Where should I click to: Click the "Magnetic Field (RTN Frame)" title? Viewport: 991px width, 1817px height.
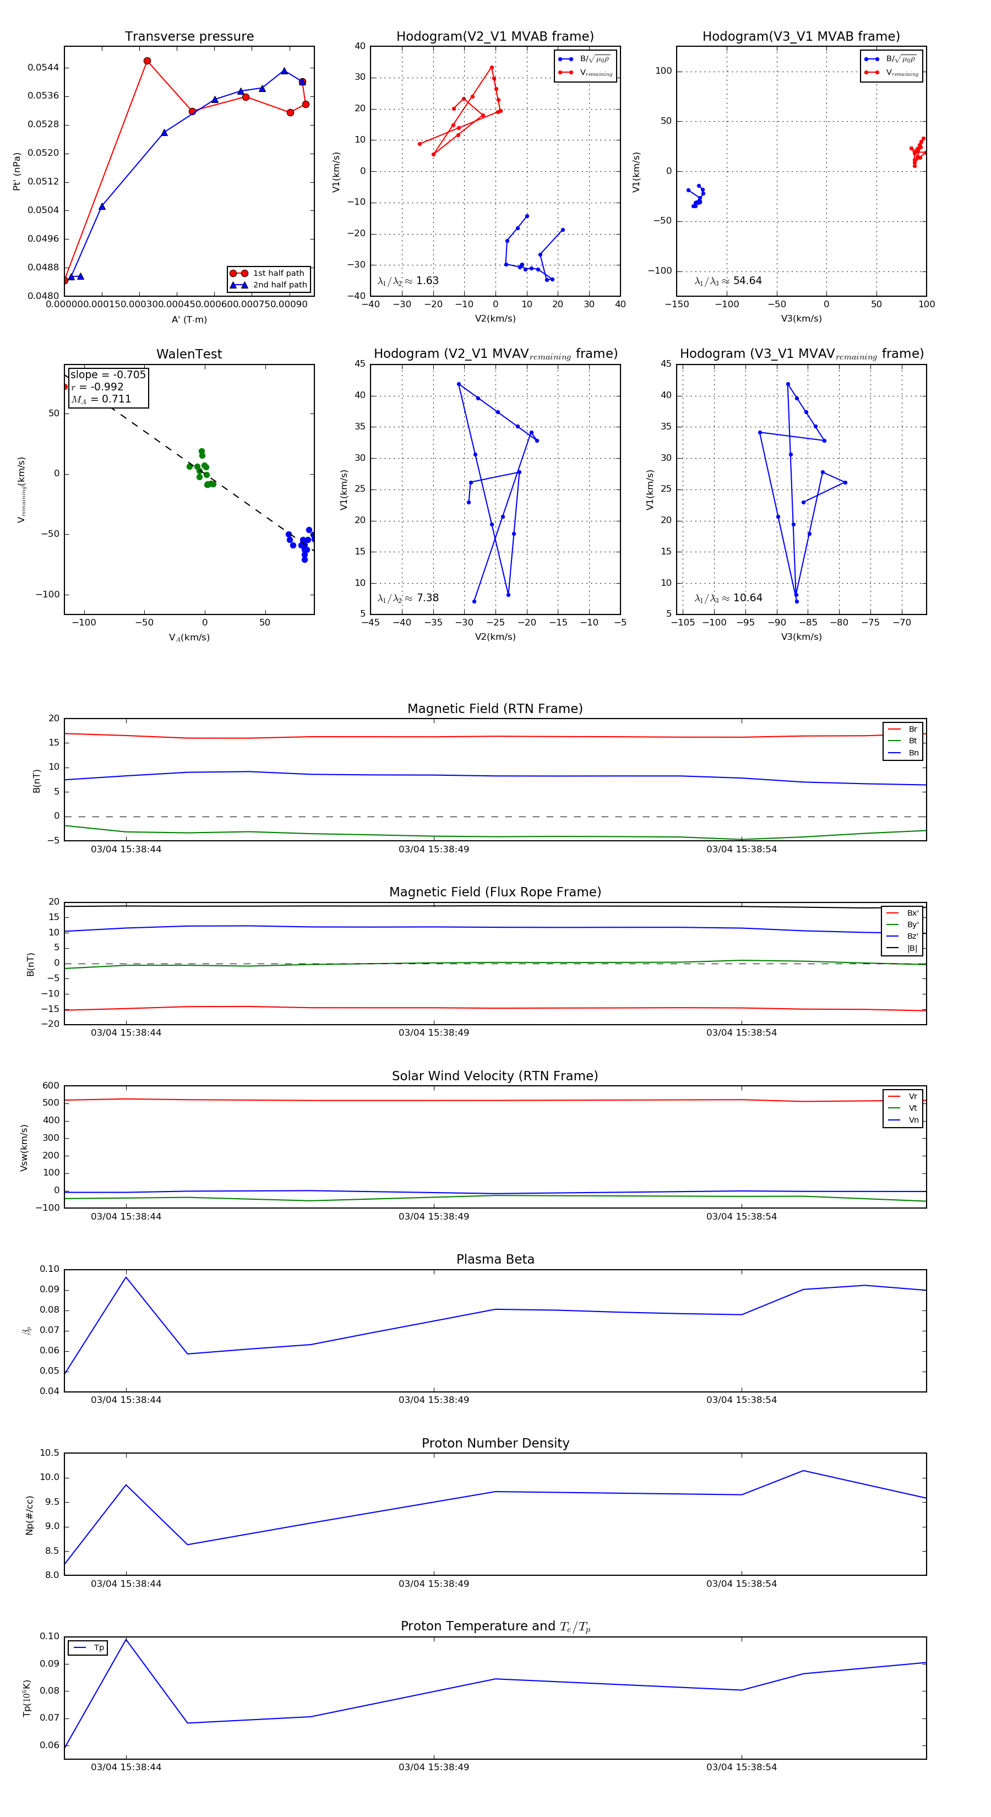[x=495, y=709]
